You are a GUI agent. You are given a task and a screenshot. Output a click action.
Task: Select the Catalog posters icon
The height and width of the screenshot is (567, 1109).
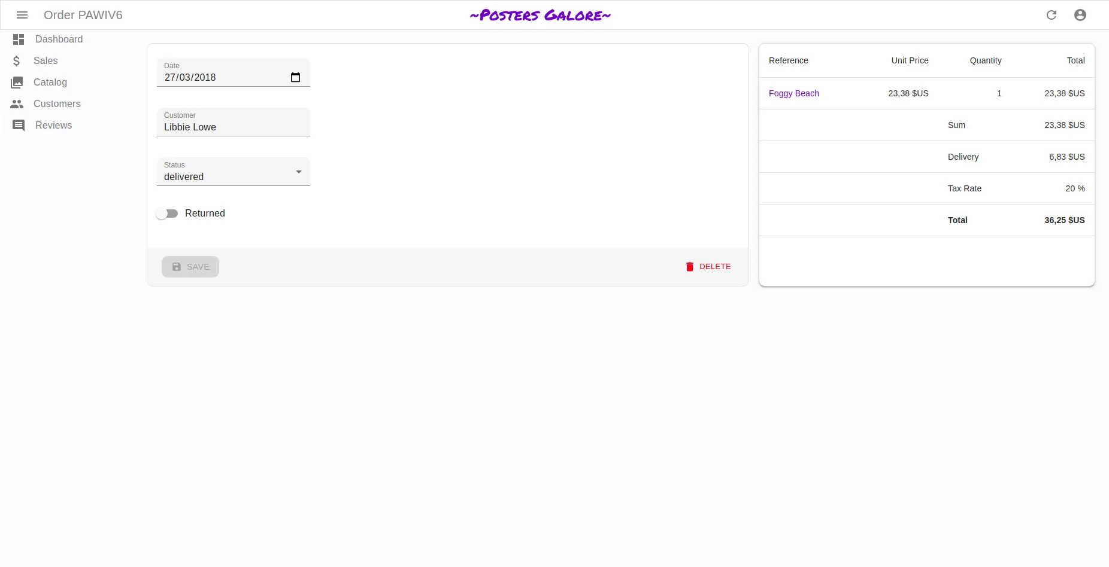(x=18, y=83)
